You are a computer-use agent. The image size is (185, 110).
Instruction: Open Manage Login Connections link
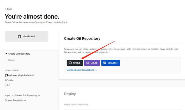[82, 70]
